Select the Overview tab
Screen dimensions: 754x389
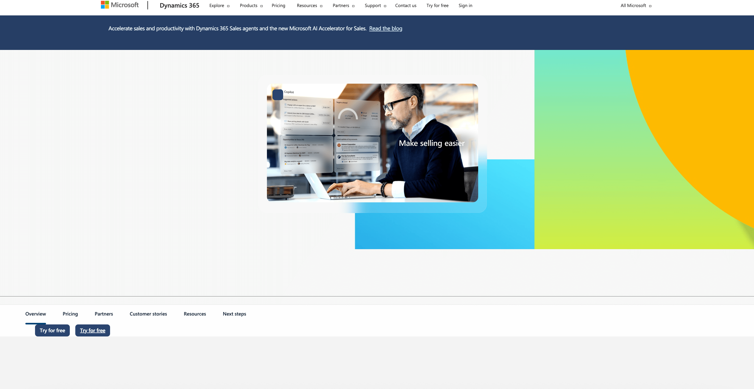coord(36,314)
